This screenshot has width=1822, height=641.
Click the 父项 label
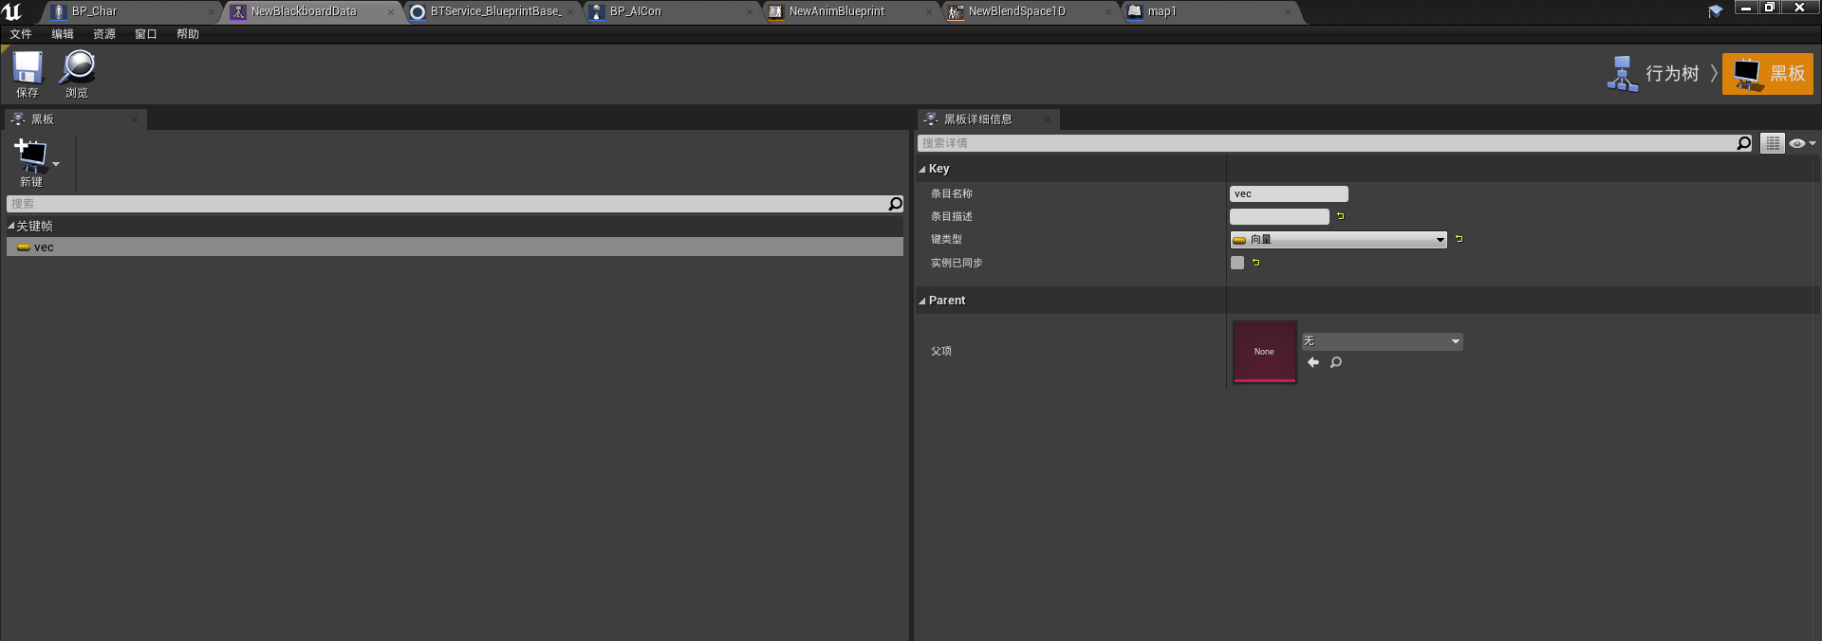941,351
